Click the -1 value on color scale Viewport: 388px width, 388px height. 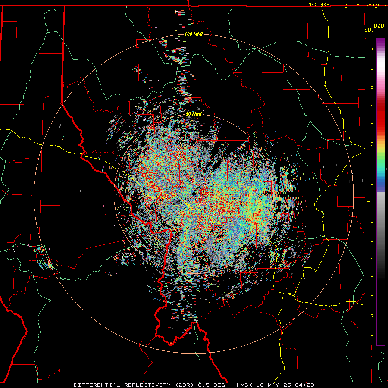pyautogui.click(x=370, y=202)
